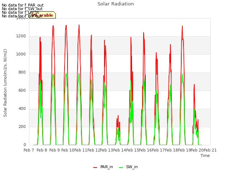
Task: Select the VR_arable label box
Action: point(42,15)
